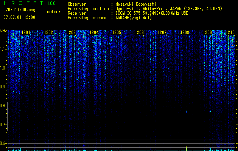This screenshot has width=238, height=151.
Task: Click the 1208 time marker
Action: (x=185, y=32)
